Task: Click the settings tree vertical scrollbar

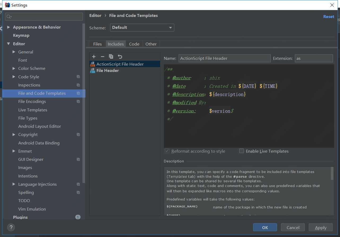Action: pyautogui.click(x=84, y=103)
